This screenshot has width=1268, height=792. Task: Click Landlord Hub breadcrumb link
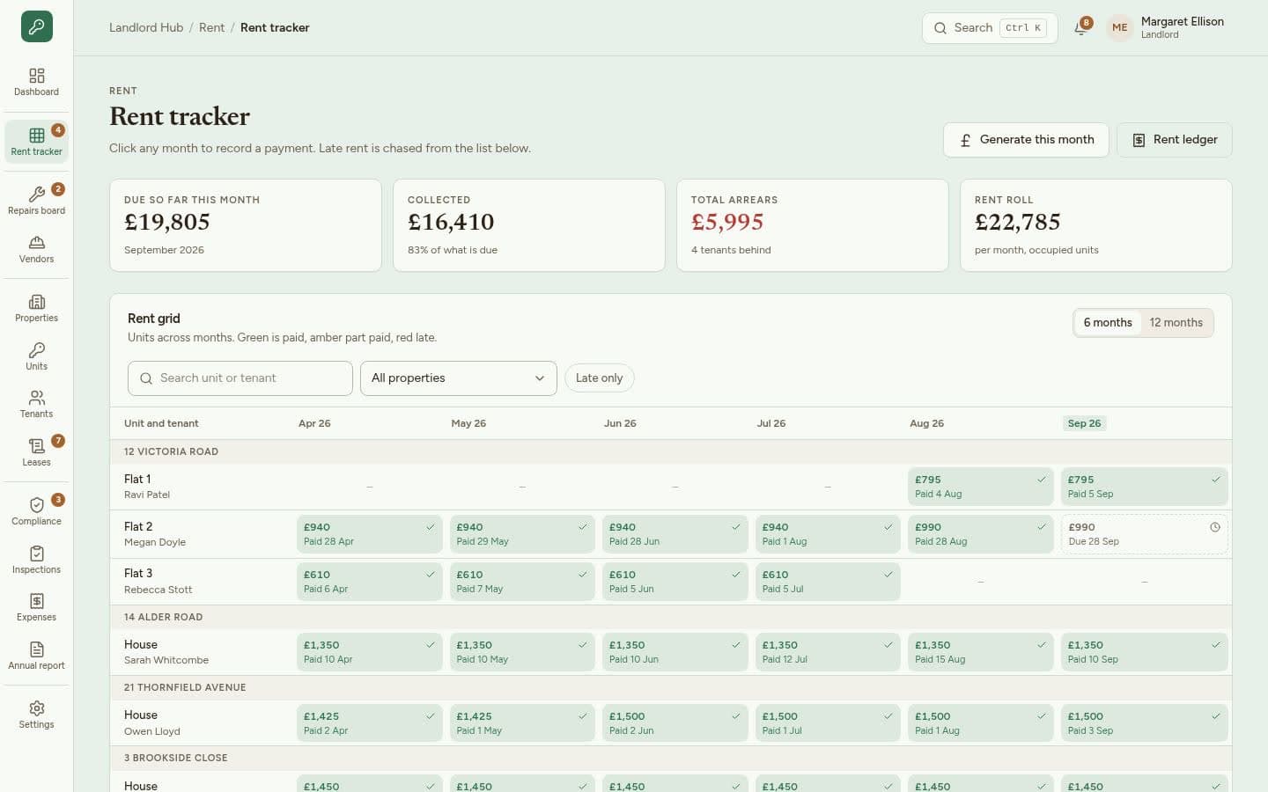pyautogui.click(x=146, y=28)
